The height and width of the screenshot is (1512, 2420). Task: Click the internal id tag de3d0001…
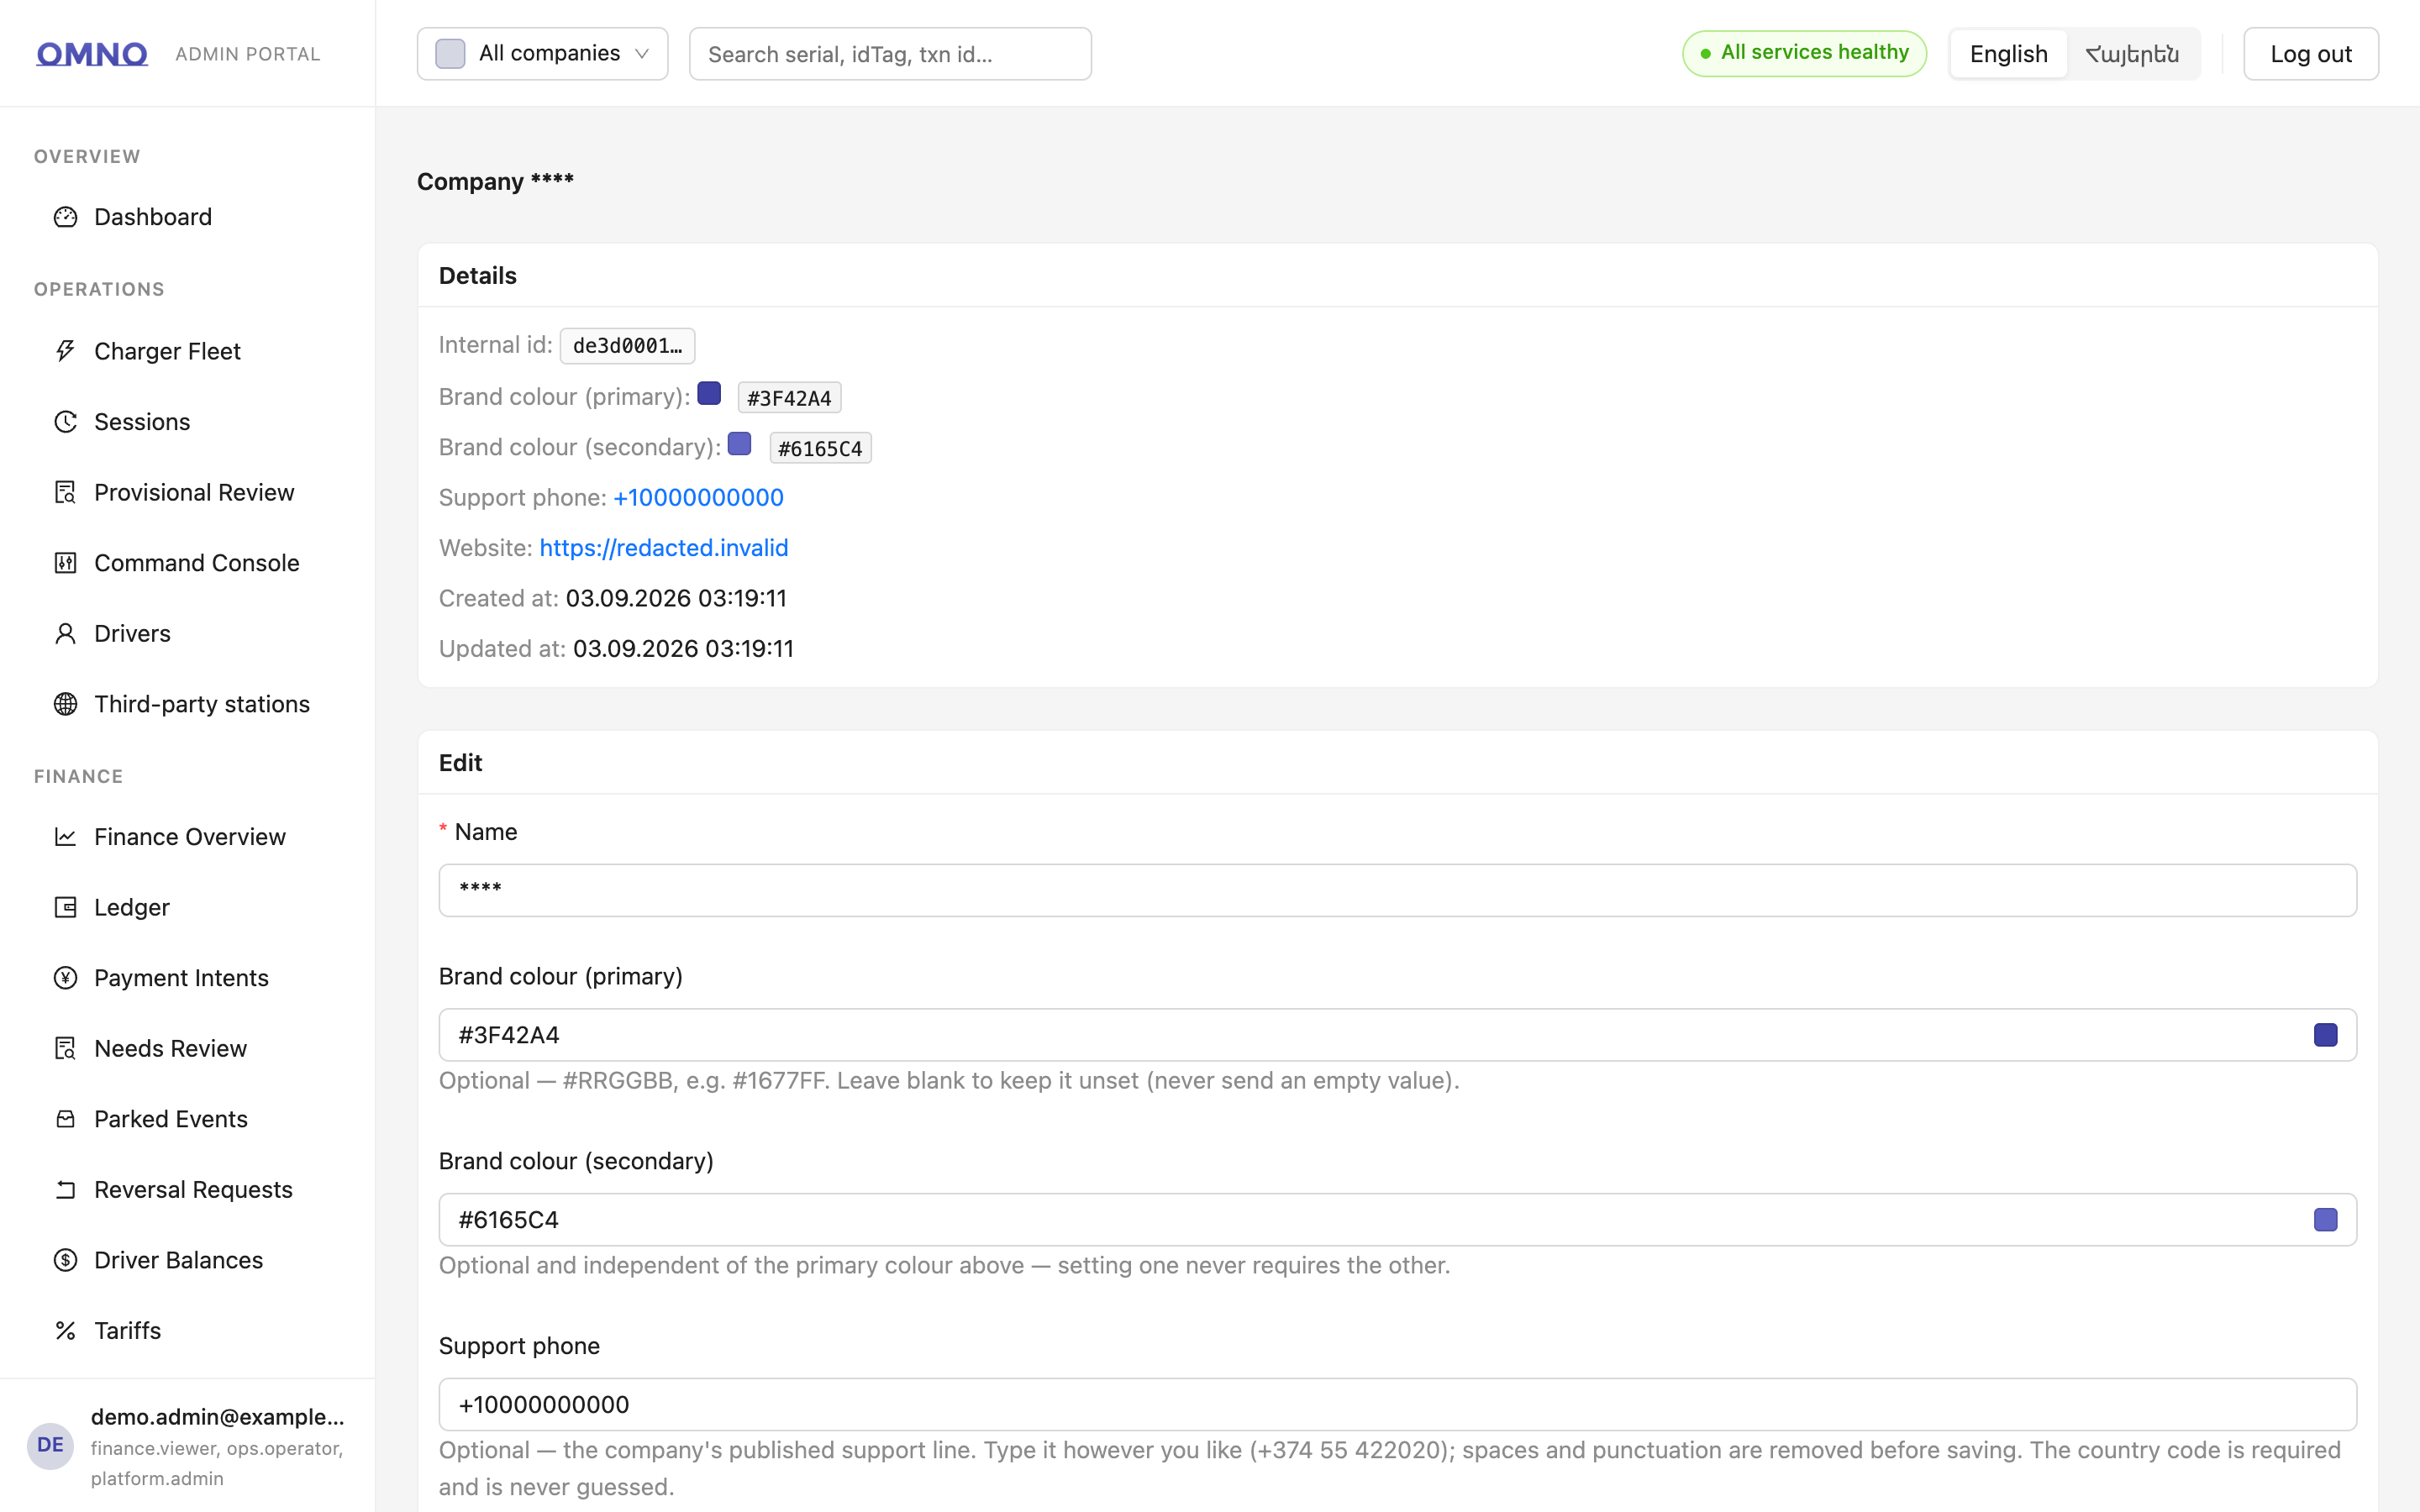tap(627, 346)
